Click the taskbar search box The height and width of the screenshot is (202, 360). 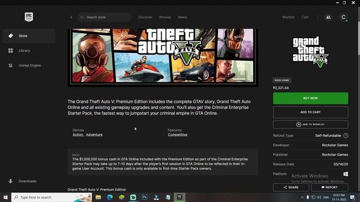coord(51,197)
